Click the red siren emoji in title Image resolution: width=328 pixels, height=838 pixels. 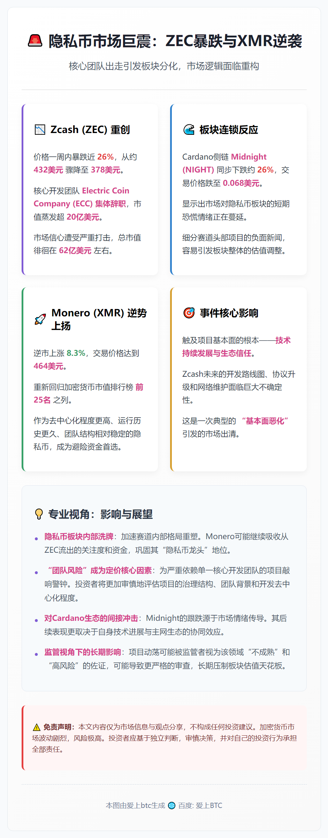point(35,41)
